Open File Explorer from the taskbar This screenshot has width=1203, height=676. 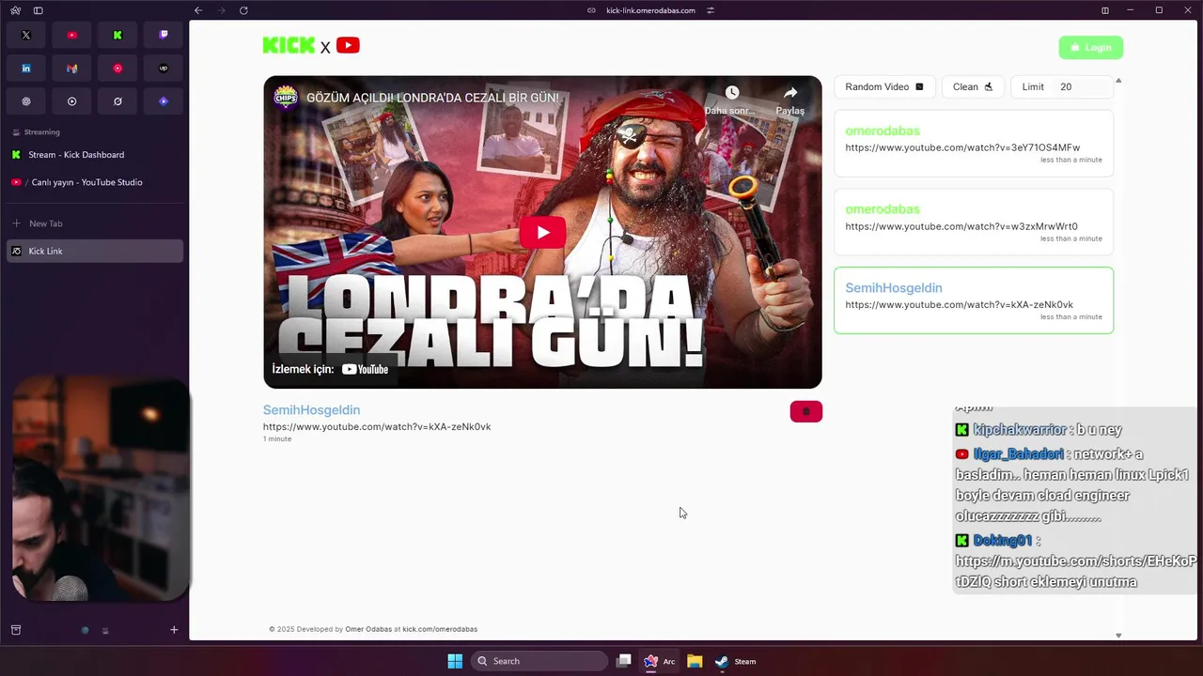coord(695,661)
